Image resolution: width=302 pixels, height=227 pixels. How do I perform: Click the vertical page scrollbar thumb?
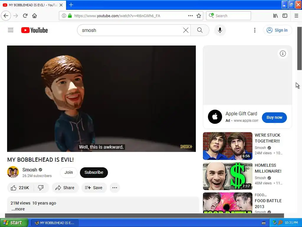299,48
